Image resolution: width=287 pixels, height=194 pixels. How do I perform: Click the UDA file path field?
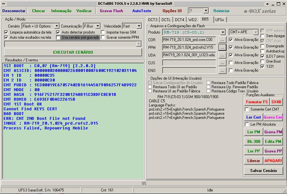[189, 55]
